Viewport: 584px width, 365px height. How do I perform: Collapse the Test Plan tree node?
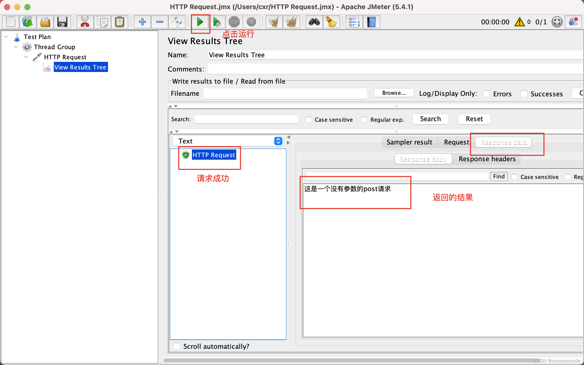click(6, 37)
